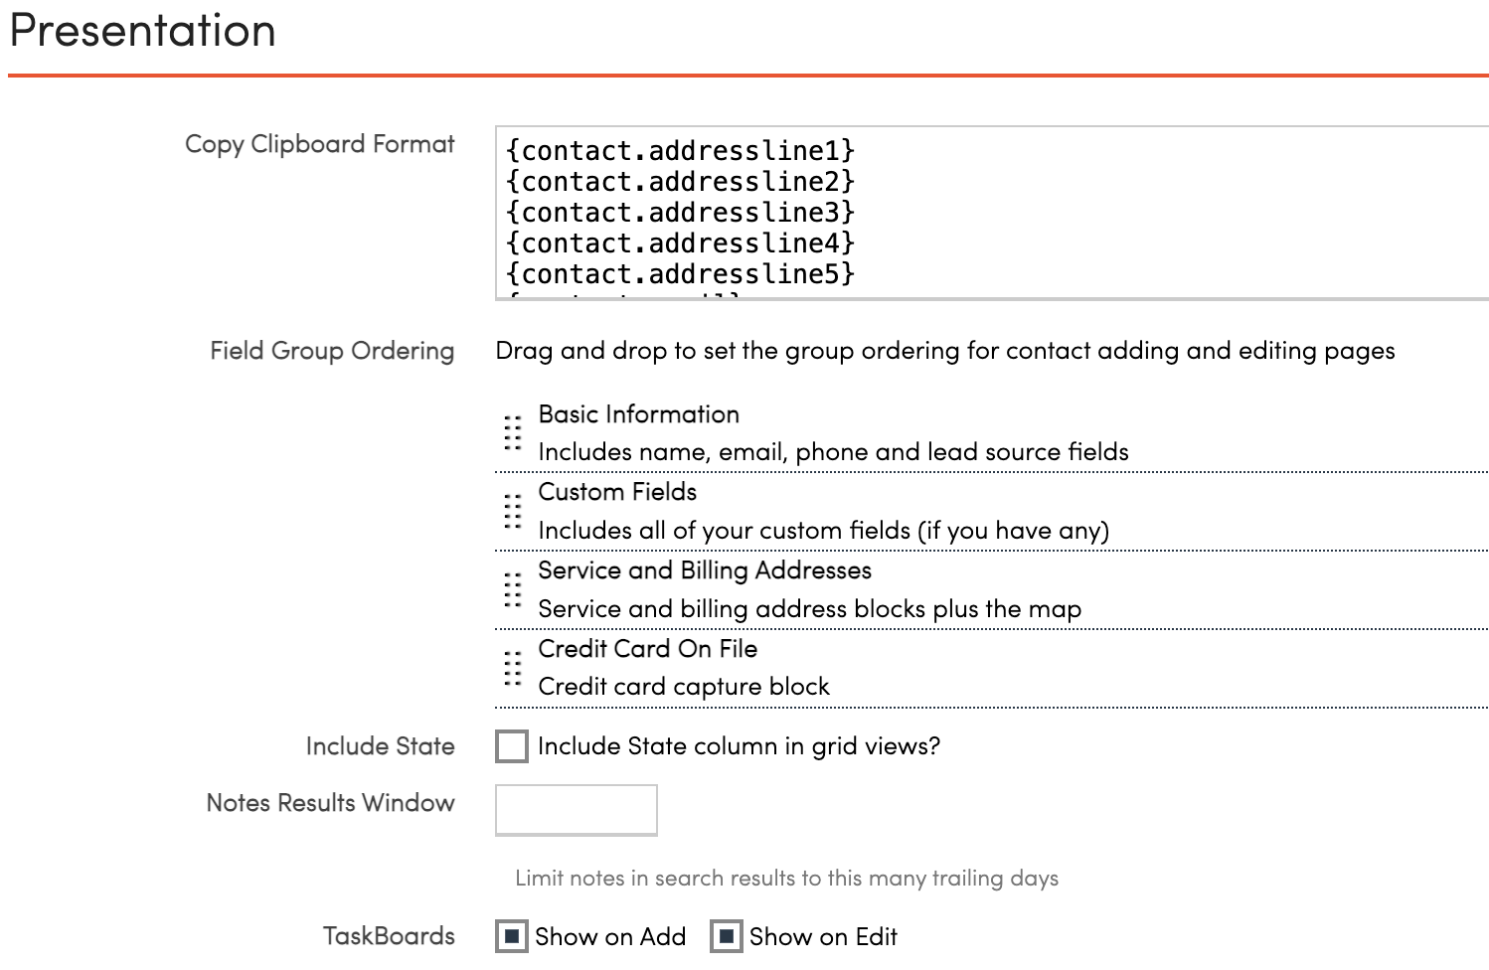The image size is (1489, 970).
Task: Click the Basic Information group title
Action: tap(639, 414)
